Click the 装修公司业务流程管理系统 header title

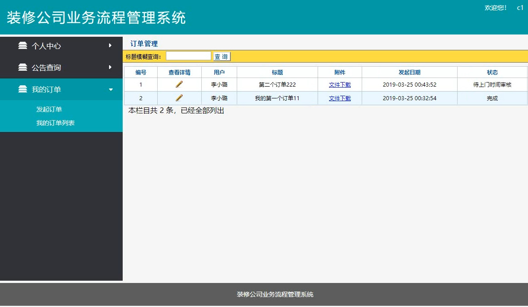(96, 18)
